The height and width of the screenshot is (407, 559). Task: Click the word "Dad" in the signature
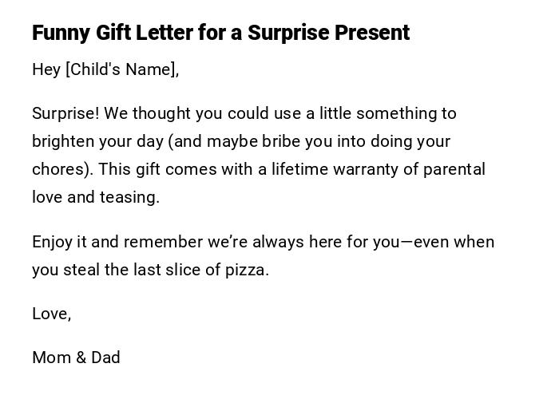click(x=105, y=358)
